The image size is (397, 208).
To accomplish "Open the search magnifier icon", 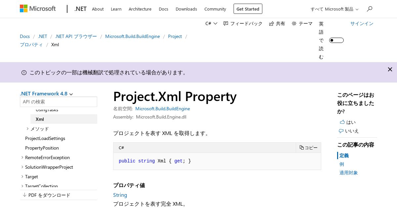I will coord(370,9).
